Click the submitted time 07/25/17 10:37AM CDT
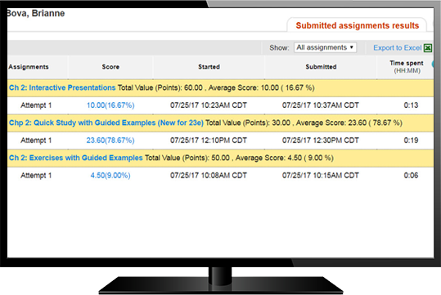 [321, 105]
